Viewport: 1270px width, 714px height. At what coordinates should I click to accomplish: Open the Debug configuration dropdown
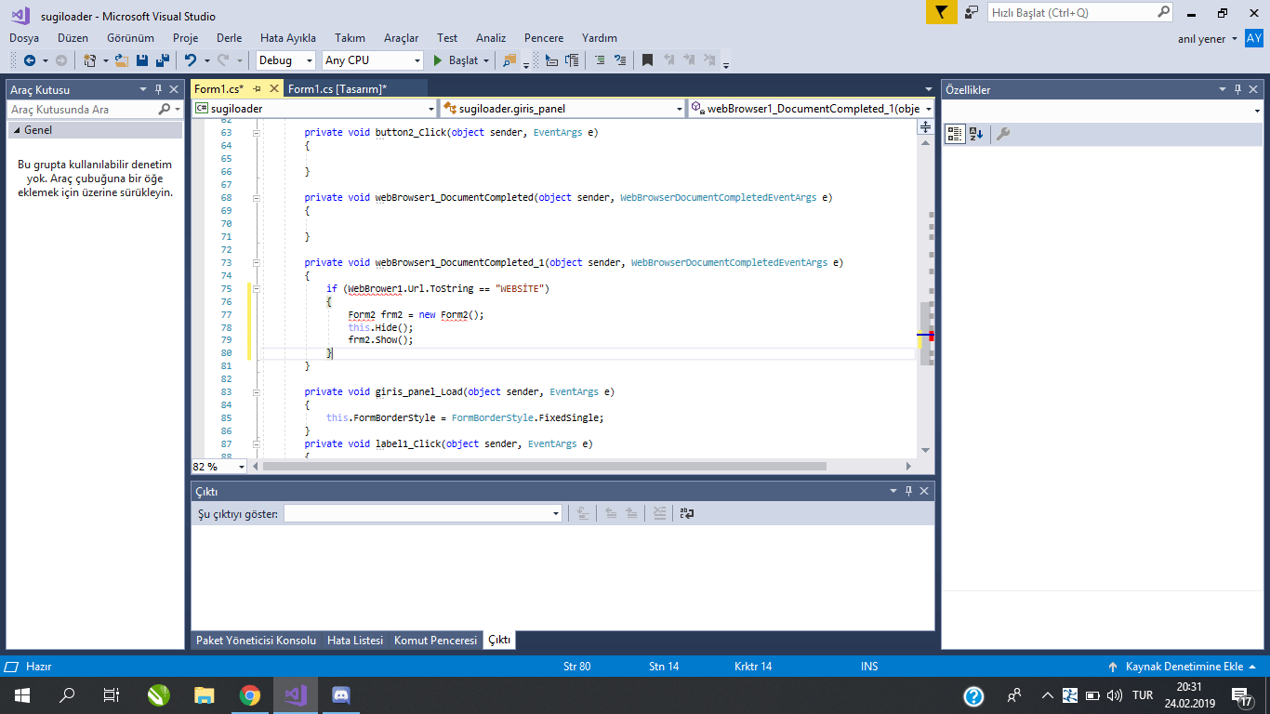[x=287, y=60]
